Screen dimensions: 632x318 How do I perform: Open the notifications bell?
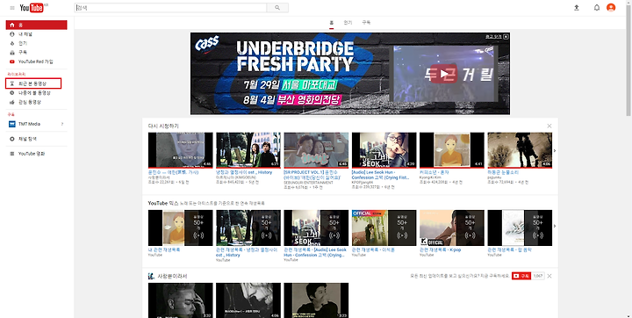pos(597,8)
